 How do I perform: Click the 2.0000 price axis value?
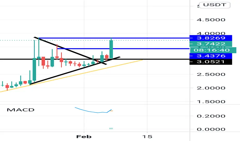211,88
